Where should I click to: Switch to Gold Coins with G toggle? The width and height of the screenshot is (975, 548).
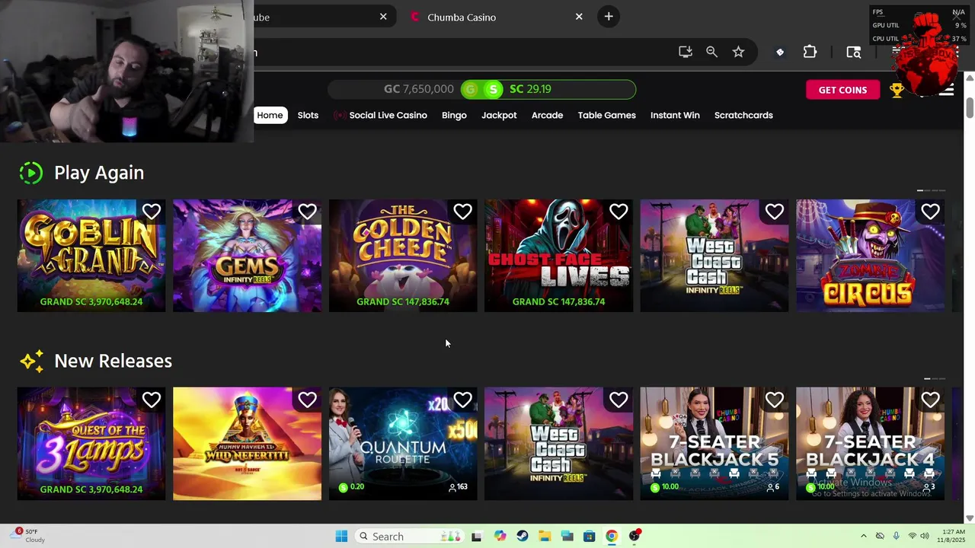tap(471, 89)
